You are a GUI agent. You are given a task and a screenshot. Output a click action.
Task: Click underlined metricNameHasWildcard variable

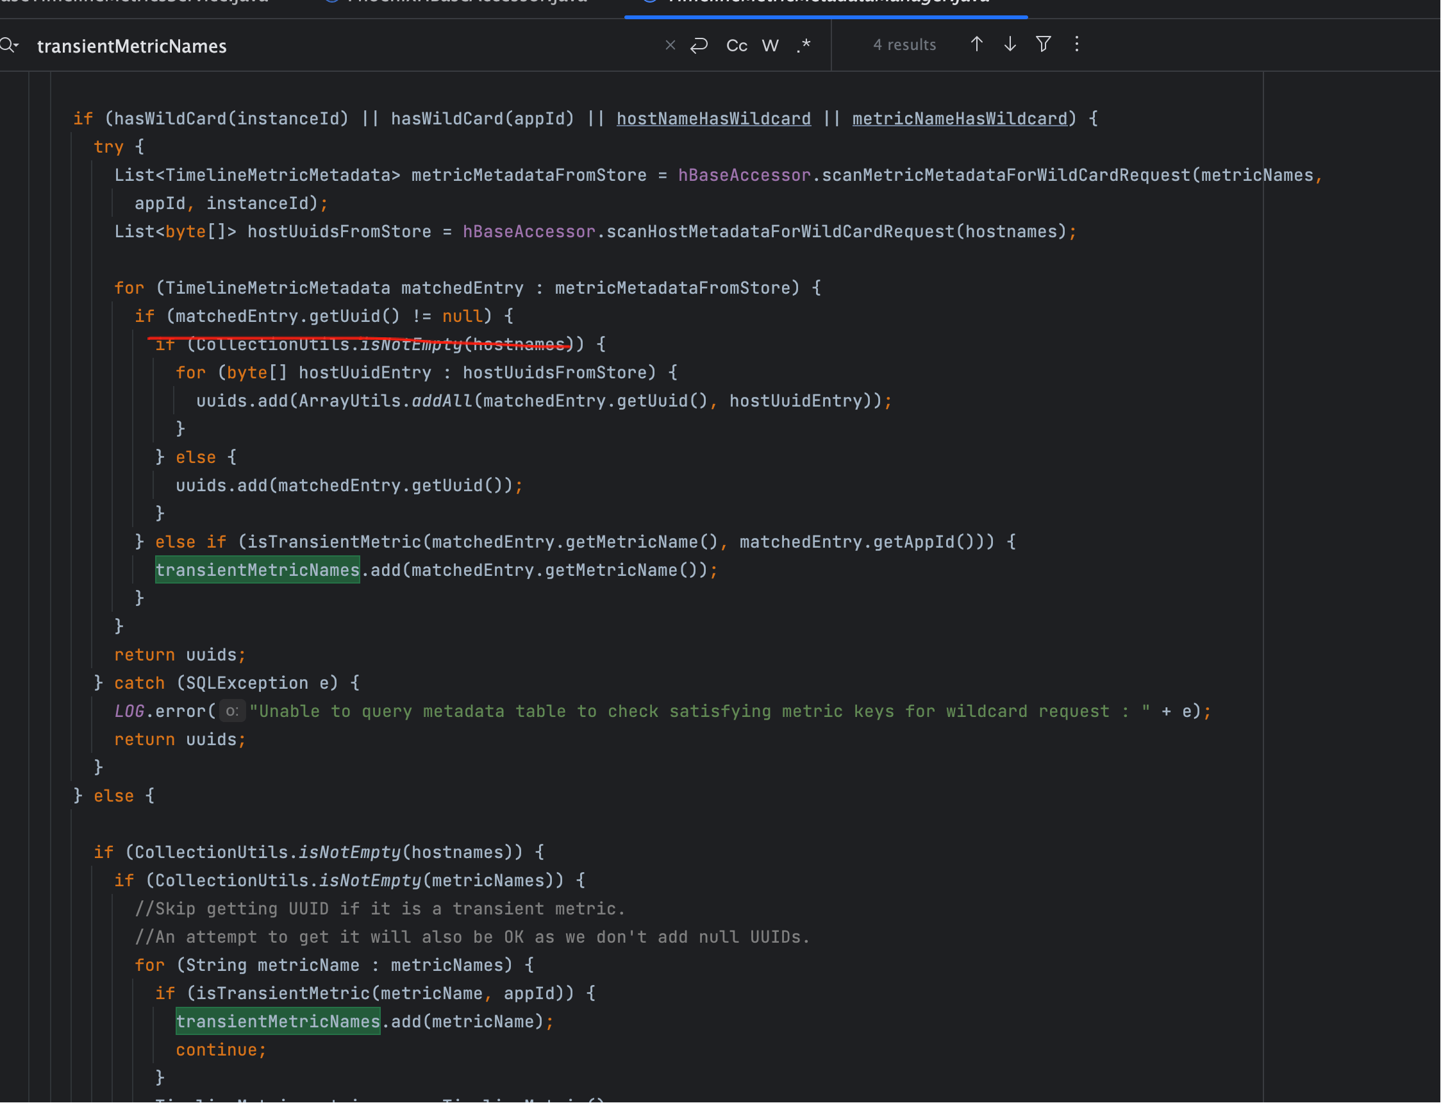click(x=960, y=119)
